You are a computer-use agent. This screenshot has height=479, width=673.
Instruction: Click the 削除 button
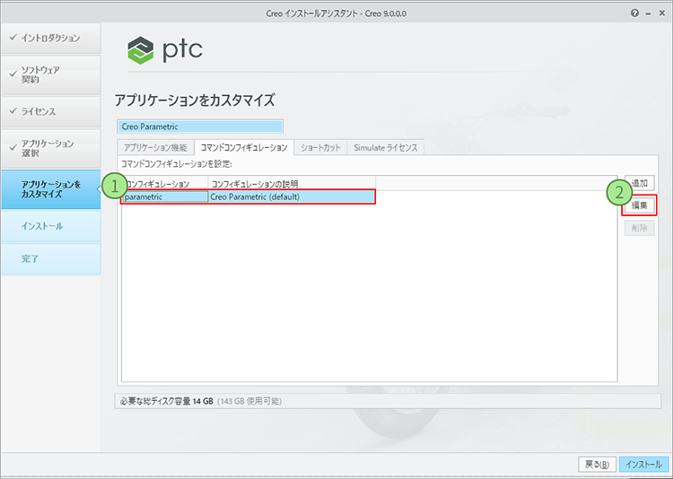coord(640,228)
